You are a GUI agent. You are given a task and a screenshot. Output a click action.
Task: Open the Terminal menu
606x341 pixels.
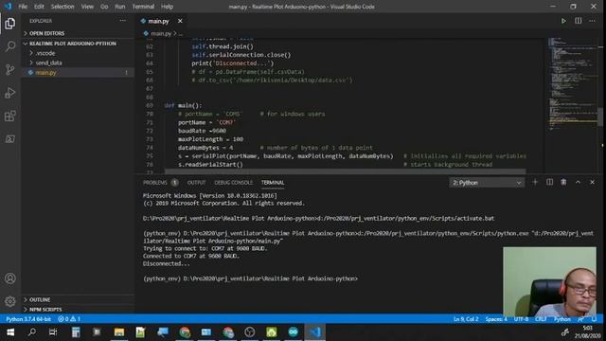pos(143,7)
